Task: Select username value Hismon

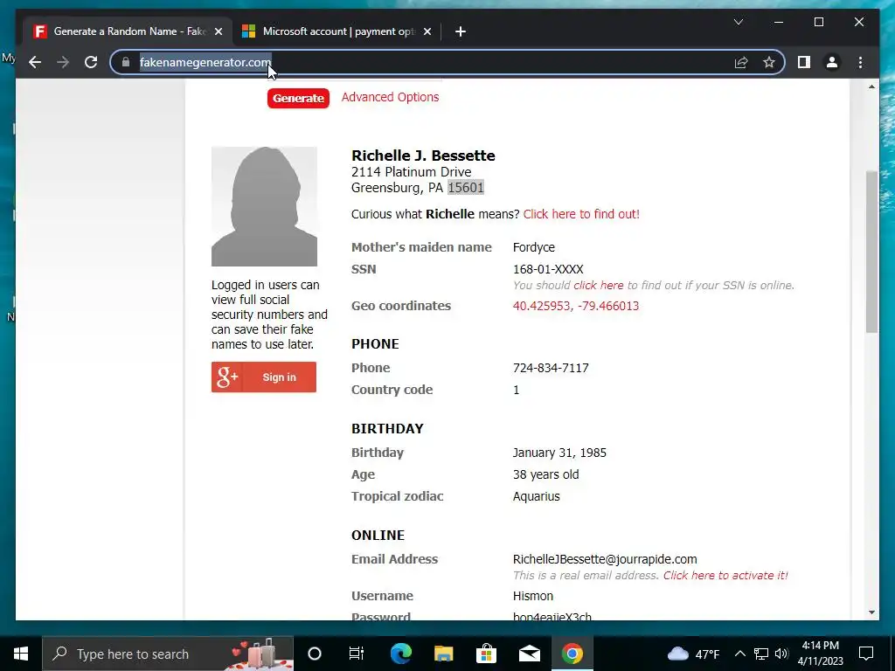Action: (x=532, y=596)
